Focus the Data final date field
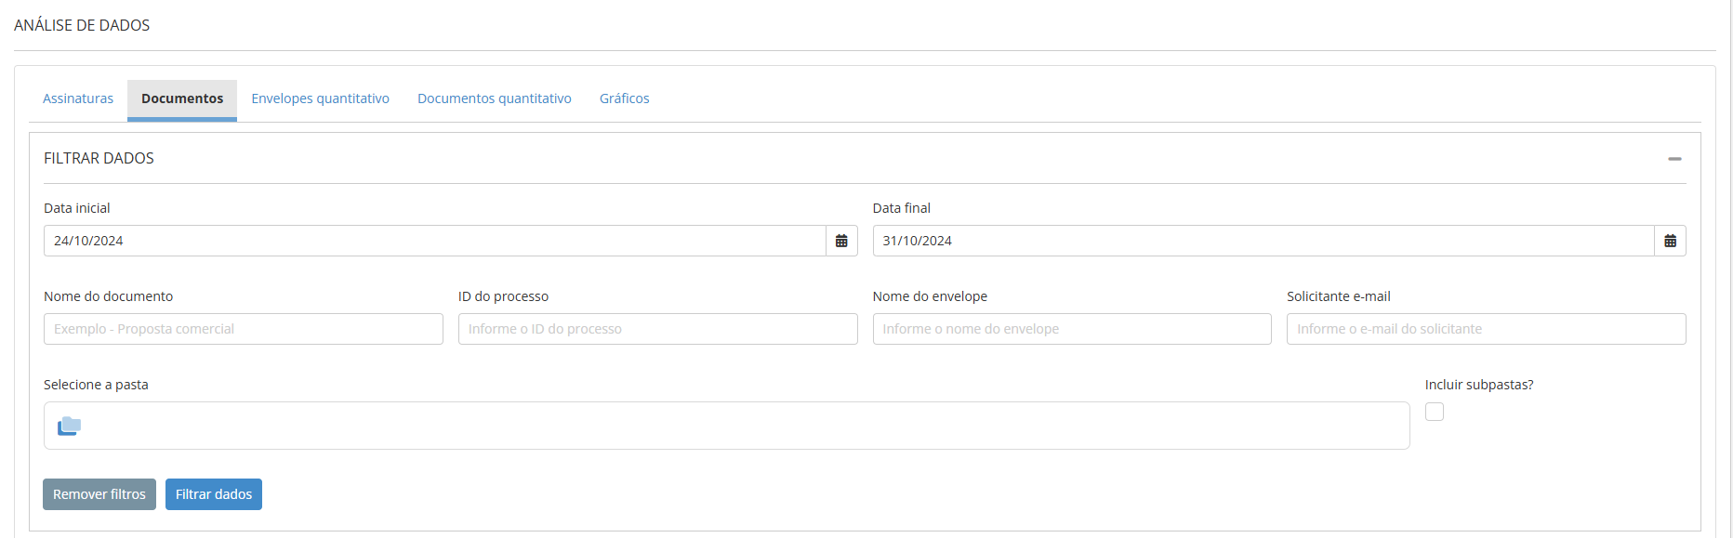Screen dimensions: 1733x538 pyautogui.click(x=1263, y=241)
